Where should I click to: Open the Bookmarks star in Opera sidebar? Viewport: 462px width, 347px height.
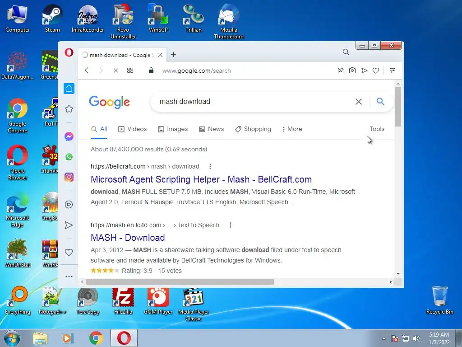click(x=69, y=109)
